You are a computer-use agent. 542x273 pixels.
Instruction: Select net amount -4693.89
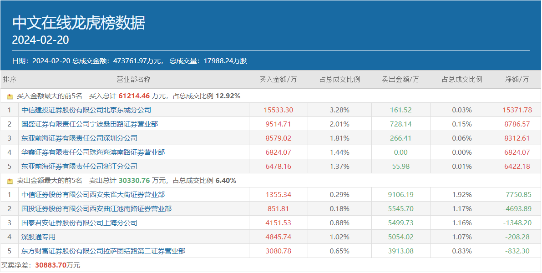point(517,209)
